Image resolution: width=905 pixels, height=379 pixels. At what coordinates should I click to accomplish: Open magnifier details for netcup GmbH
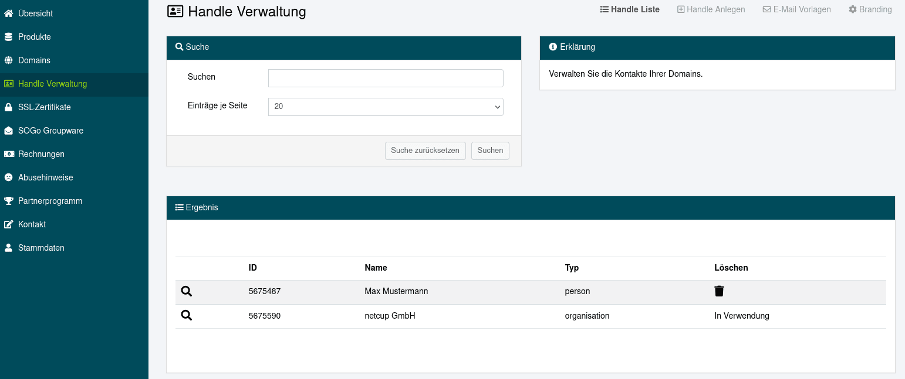coord(186,315)
